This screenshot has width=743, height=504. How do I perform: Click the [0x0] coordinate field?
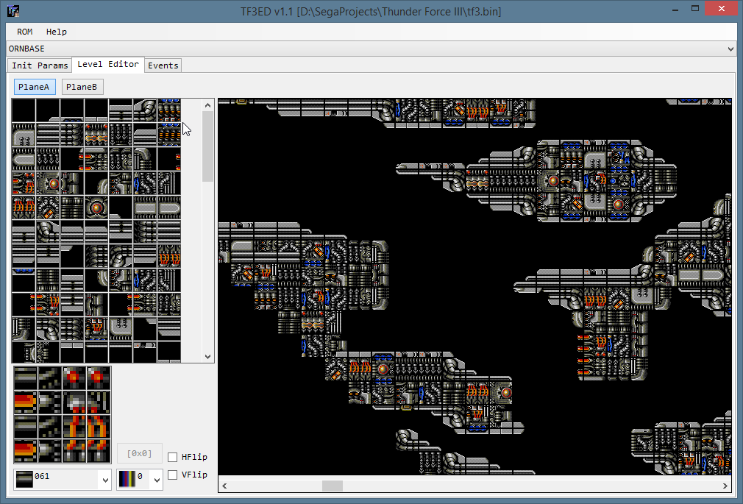(x=139, y=453)
